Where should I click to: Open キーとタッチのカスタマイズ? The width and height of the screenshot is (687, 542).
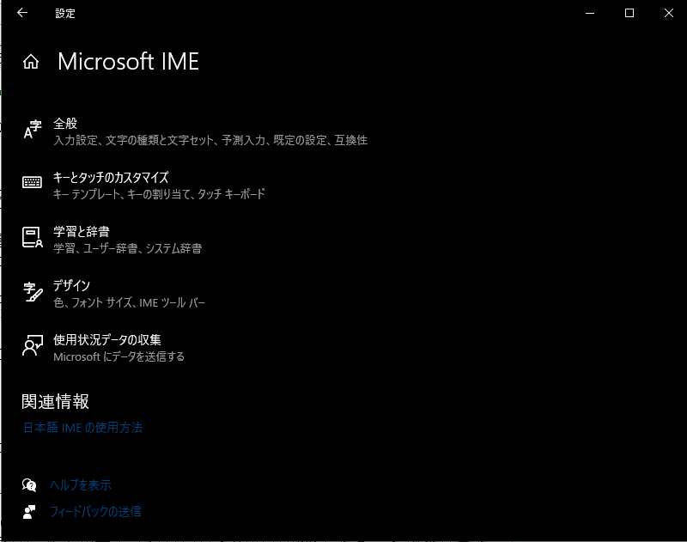click(111, 178)
